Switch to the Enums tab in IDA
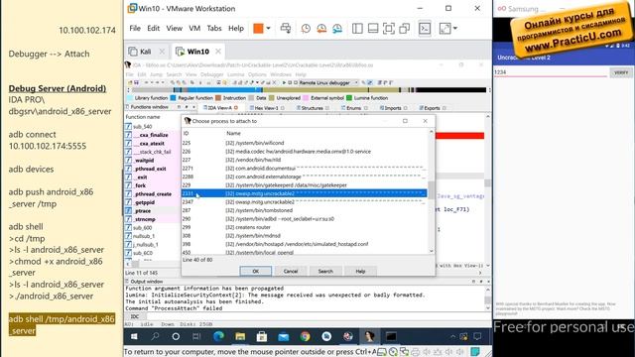The width and height of the screenshot is (635, 357). click(353, 108)
